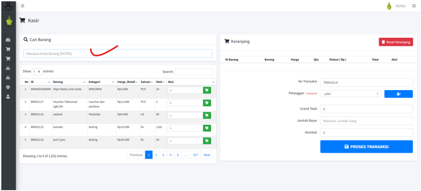Toggle the hamburger sidebar menu
Viewport: 421px width, 191px height.
click(23, 6)
